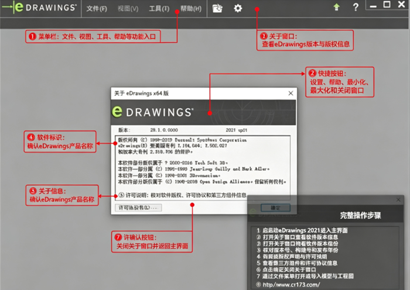Click the Open Design Alliance copyright line

202,182
